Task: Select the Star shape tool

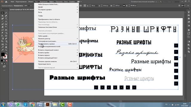Action: point(6,21)
